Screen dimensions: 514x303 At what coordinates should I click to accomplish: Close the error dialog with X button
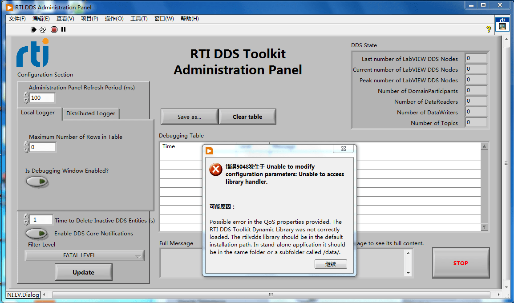pos(344,149)
